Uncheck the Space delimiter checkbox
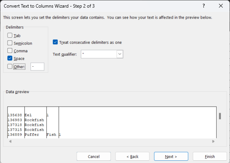Viewport: 230px width, 163px height. pyautogui.click(x=10, y=58)
